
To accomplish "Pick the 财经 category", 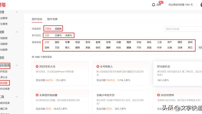I will [x=98, y=47].
